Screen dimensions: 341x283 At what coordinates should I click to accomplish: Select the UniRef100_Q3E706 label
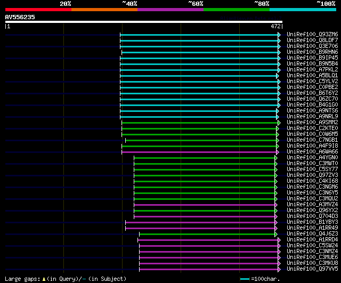pos(312,46)
